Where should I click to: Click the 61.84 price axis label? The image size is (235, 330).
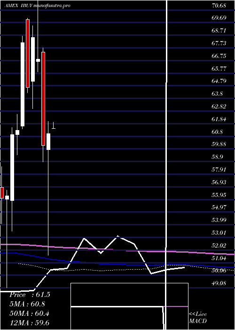point(219,119)
